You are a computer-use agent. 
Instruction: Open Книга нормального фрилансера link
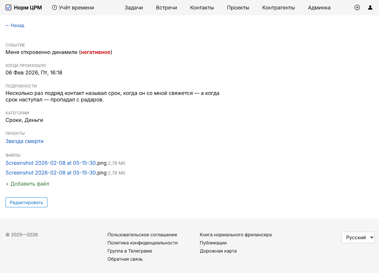(235, 235)
